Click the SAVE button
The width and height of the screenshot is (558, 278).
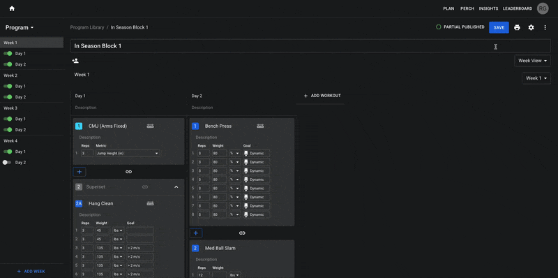499,27
